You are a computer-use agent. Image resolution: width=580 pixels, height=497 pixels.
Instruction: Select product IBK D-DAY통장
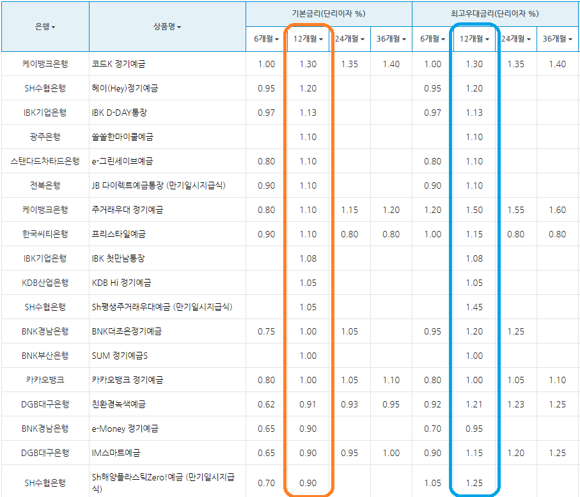click(120, 113)
